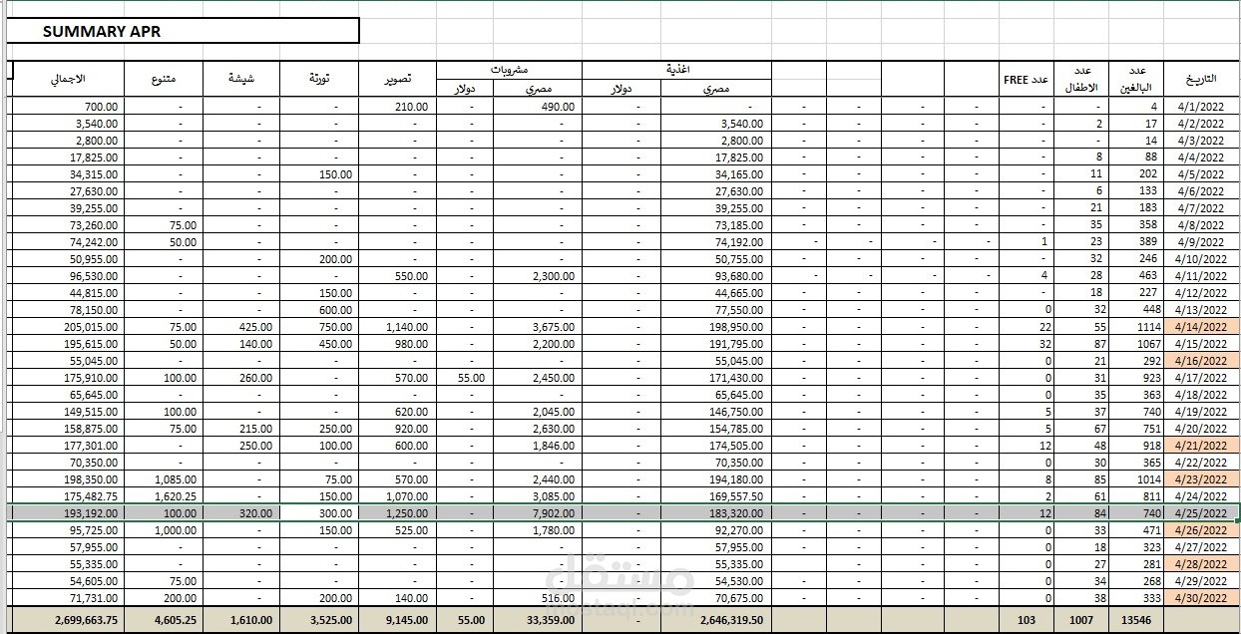Viewport: 1241px width, 634px height.
Task: Click the cell 74,242.00
Action: [x=66, y=241]
